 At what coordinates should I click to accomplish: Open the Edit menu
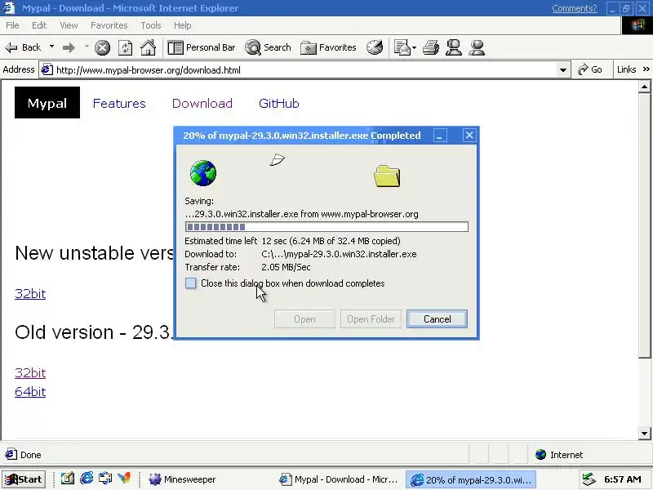[x=39, y=25]
